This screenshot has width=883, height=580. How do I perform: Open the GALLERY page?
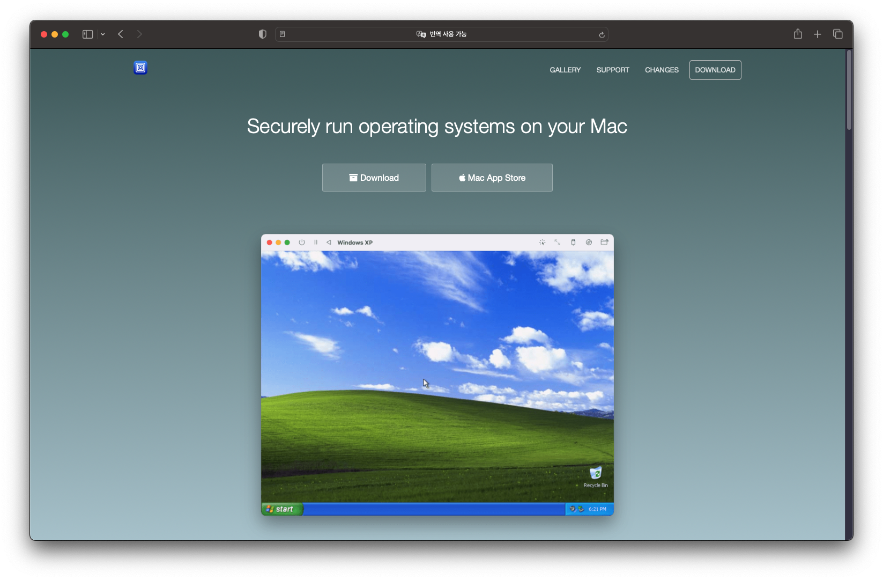565,70
